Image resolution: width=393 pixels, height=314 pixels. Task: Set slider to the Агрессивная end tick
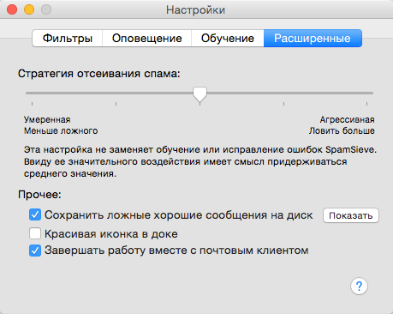pyautogui.click(x=366, y=104)
